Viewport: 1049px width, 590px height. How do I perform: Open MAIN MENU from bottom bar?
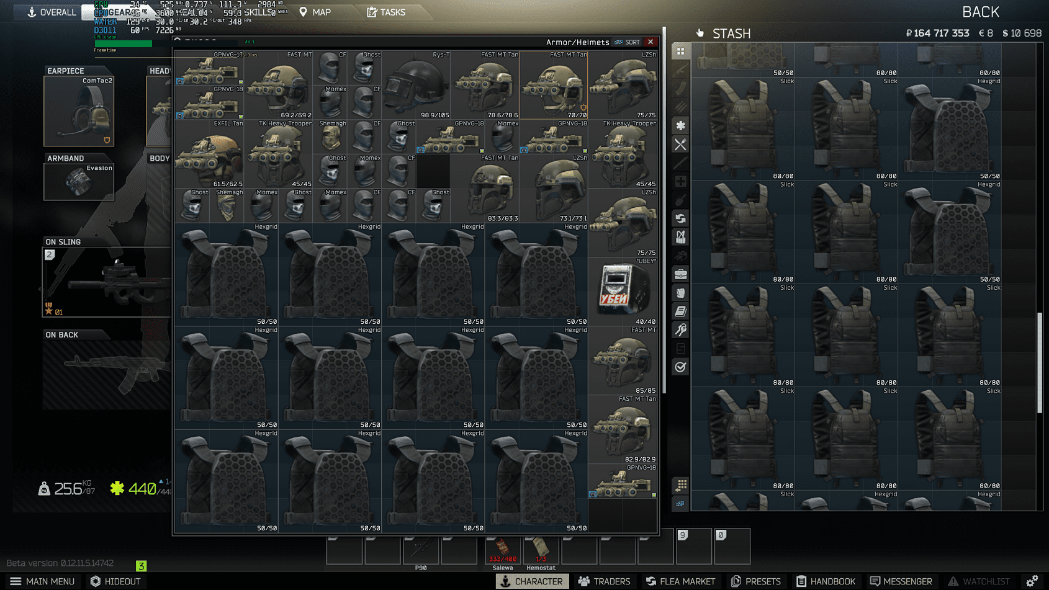42,581
